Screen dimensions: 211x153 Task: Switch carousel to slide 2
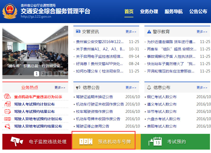pos(43,74)
